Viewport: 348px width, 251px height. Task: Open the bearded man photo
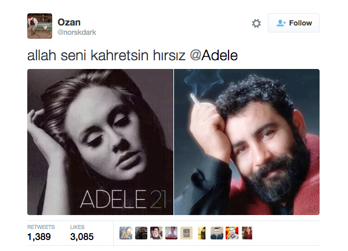click(247, 142)
